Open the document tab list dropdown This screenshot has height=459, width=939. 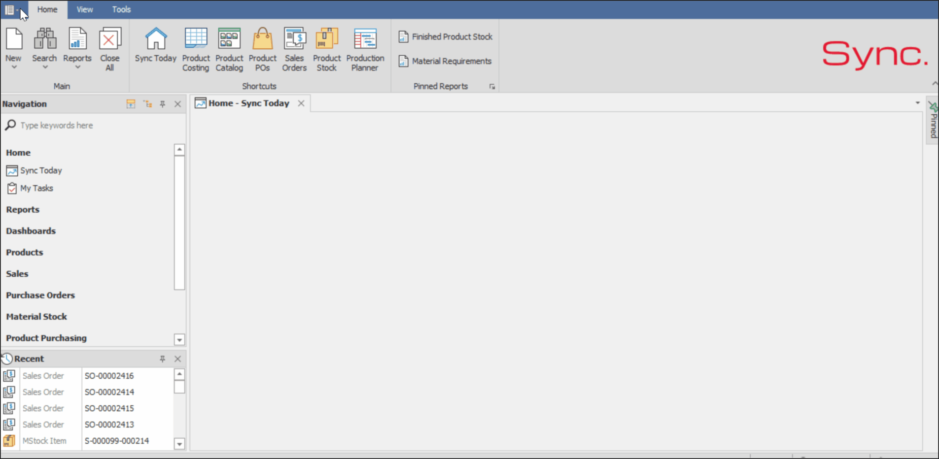918,103
